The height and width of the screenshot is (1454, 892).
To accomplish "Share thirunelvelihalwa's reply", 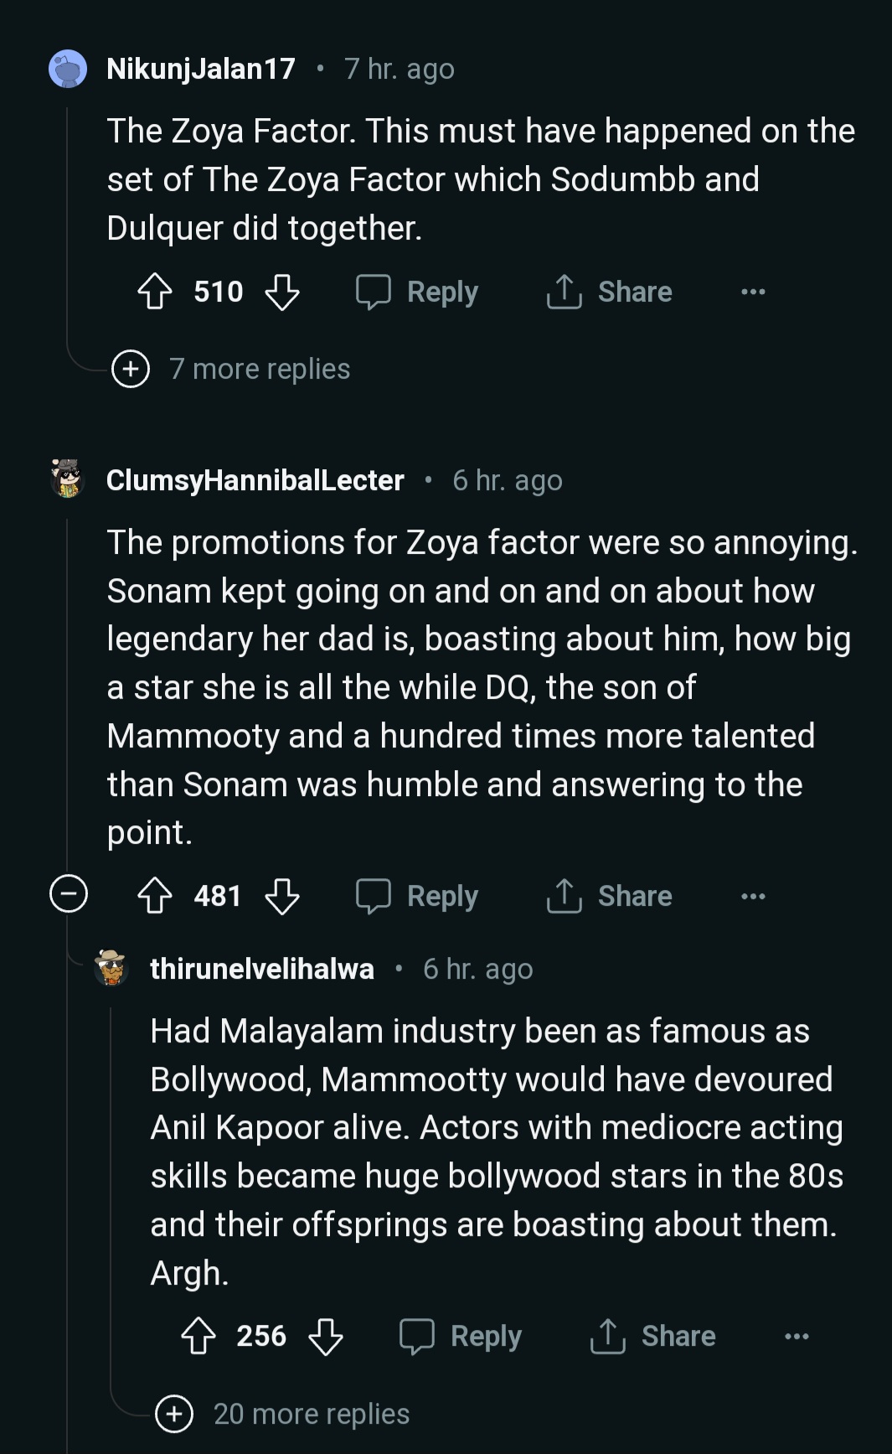I will point(653,1336).
